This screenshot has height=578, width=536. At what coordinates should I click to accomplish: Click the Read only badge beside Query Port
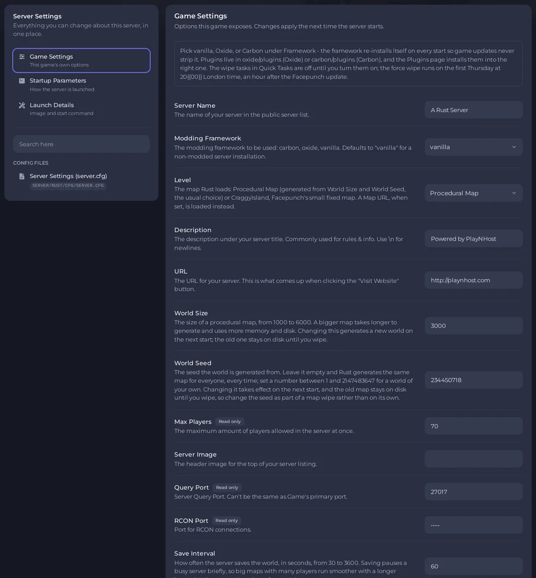227,487
